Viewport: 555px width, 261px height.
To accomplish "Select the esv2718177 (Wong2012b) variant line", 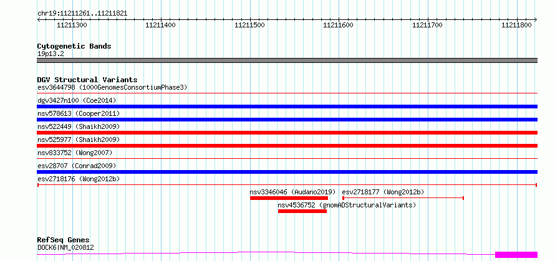I will [x=403, y=198].
